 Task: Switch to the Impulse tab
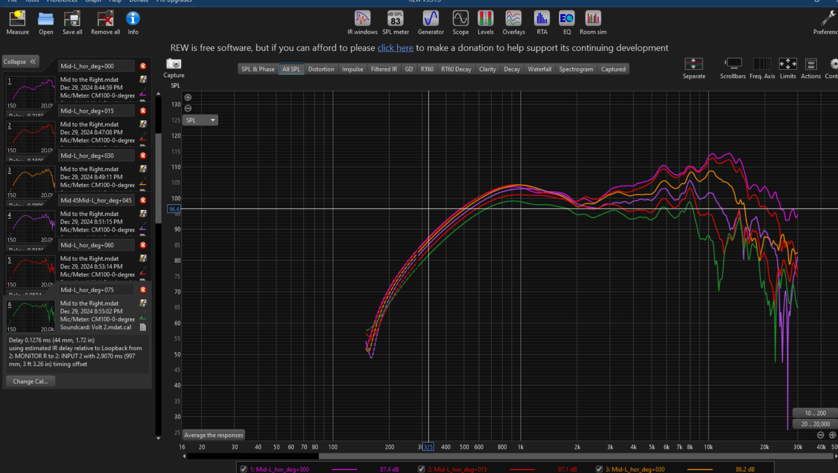point(353,69)
